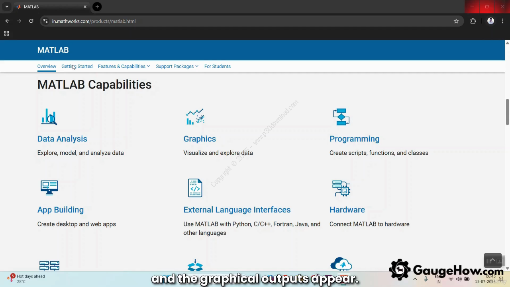Screen dimensions: 510x287
Task: Click 'Visualize and explore data' text
Action: coord(218,153)
